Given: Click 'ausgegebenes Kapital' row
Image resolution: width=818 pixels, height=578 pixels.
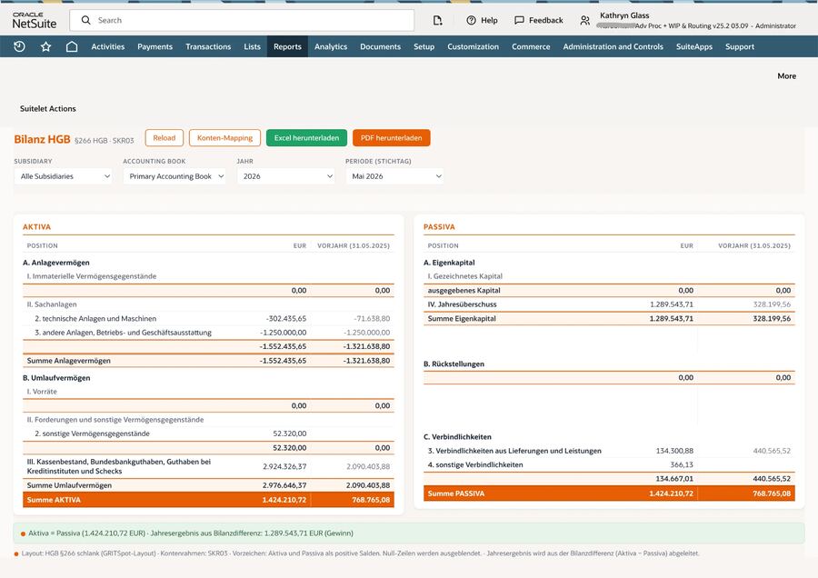Looking at the screenshot, I should 609,290.
